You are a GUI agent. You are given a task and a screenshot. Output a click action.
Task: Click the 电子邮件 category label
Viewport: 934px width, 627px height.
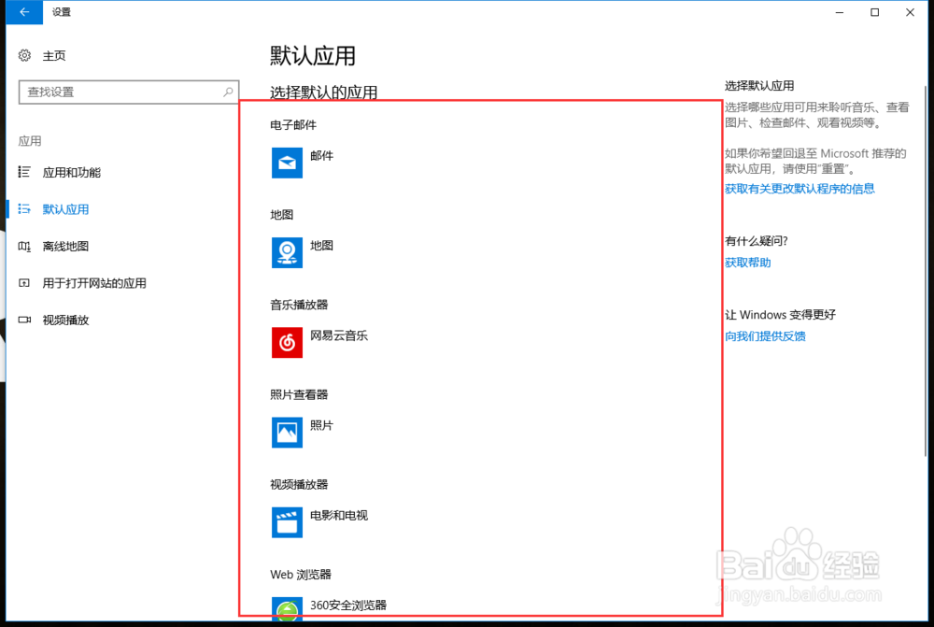(293, 125)
